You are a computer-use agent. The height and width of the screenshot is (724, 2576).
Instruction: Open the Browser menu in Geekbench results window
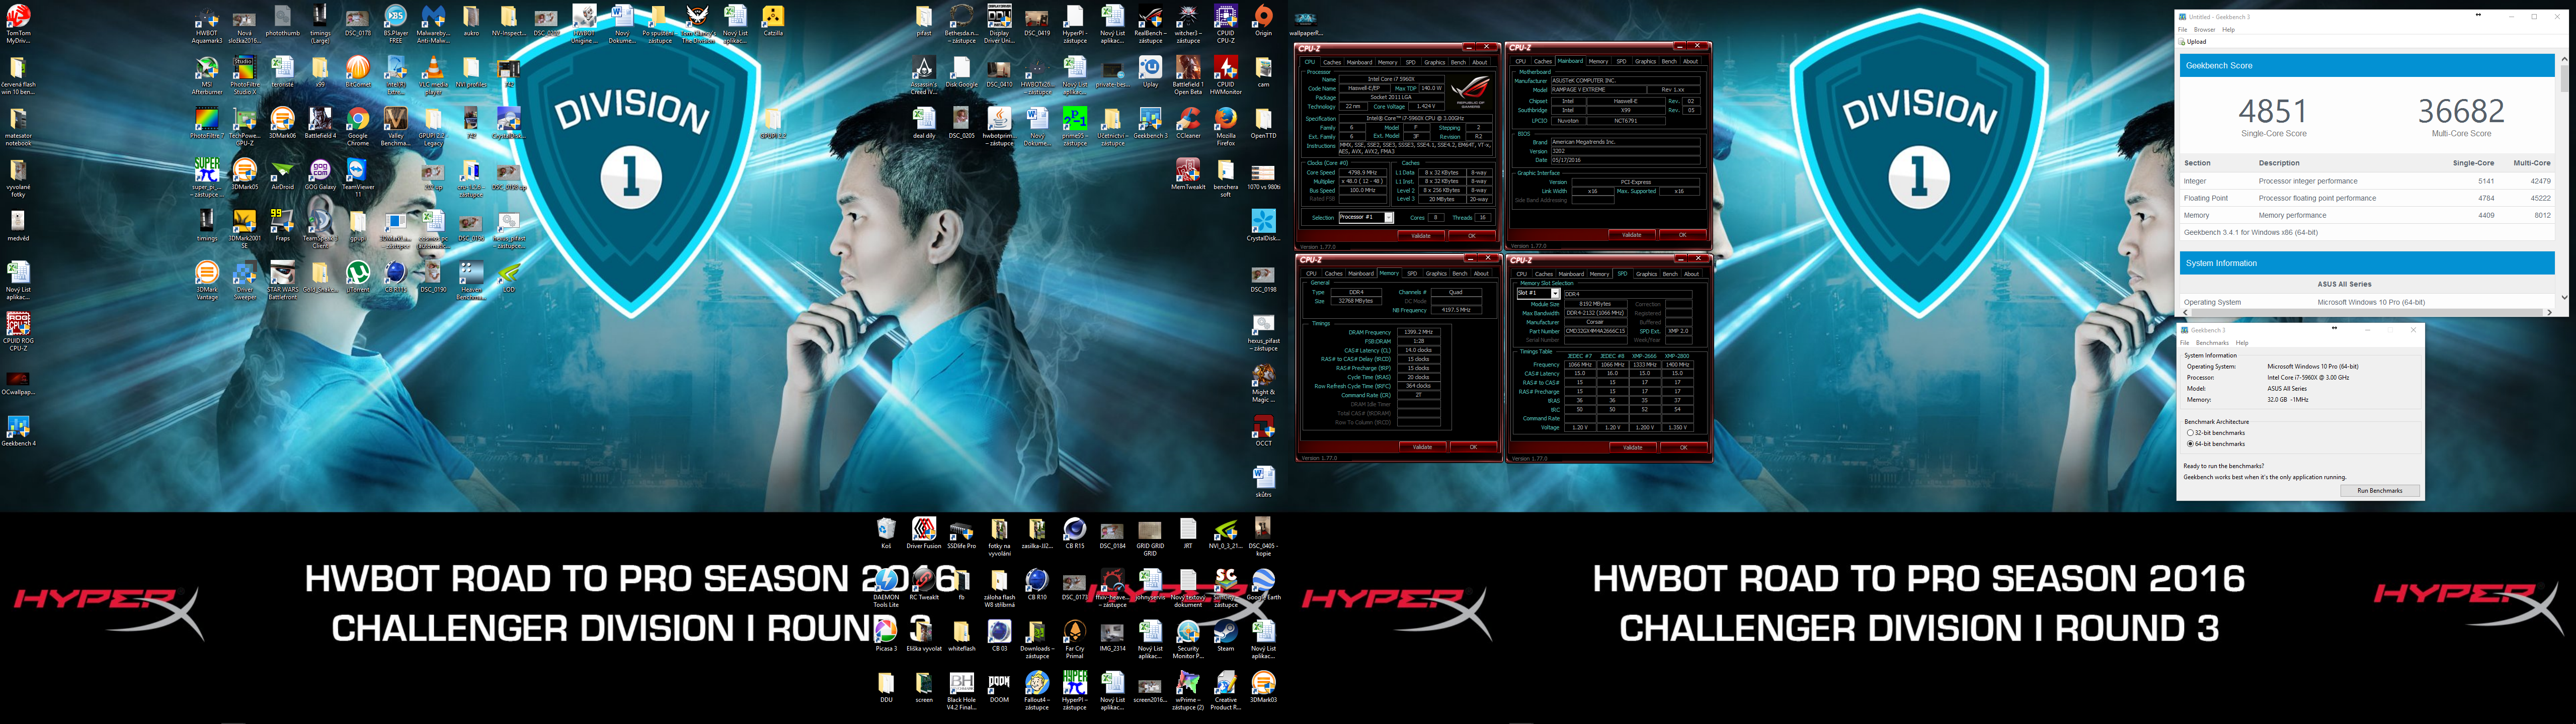tap(2204, 30)
